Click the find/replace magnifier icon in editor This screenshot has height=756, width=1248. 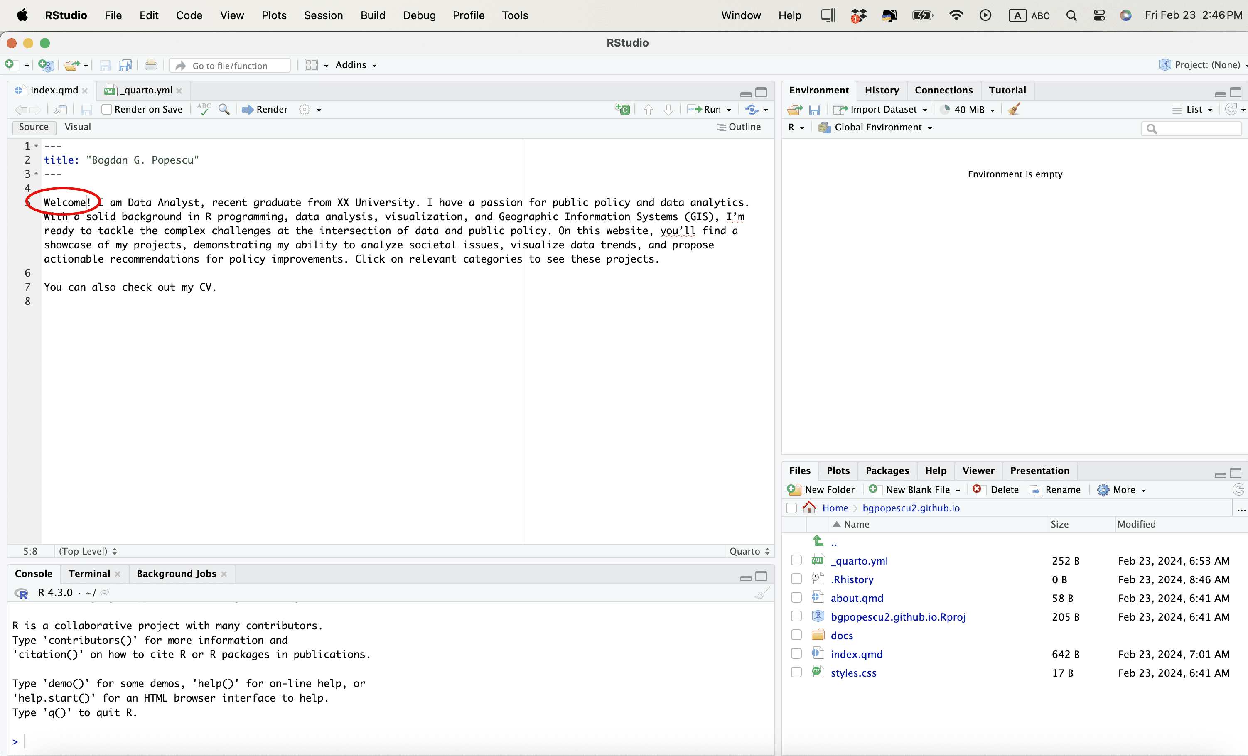pyautogui.click(x=224, y=109)
